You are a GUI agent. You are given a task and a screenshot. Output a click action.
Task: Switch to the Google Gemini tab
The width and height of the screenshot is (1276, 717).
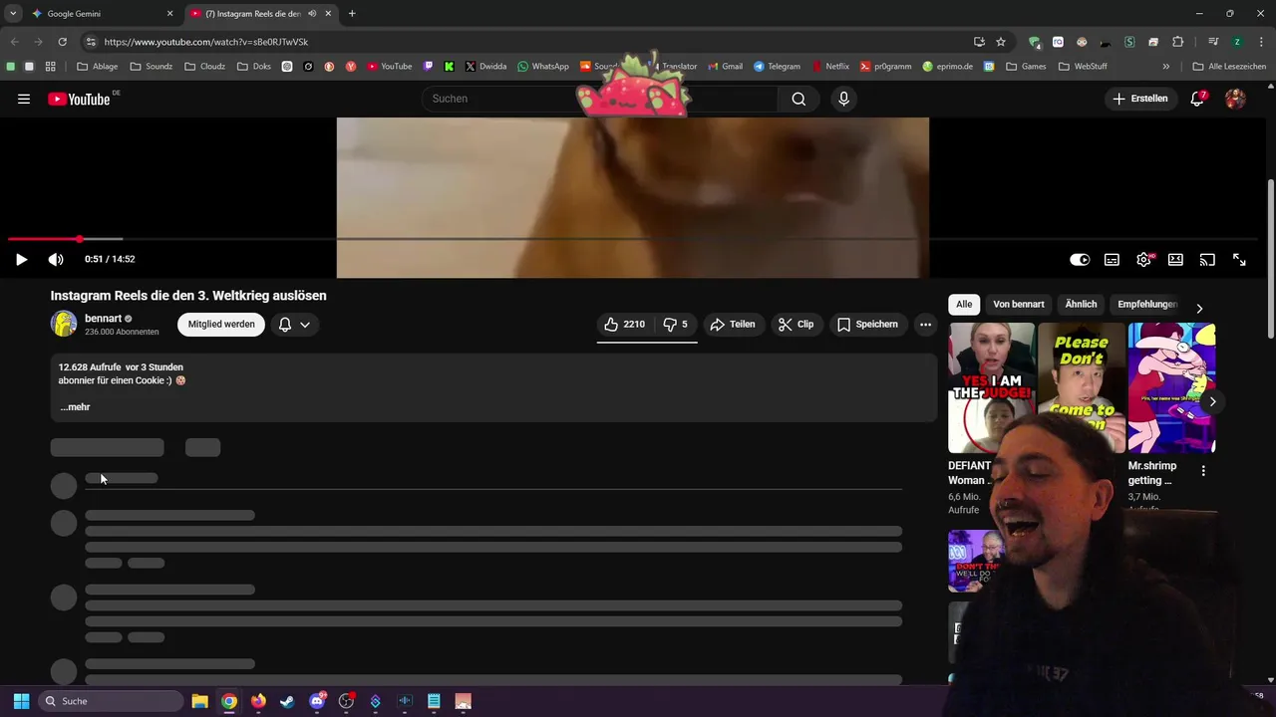click(100, 14)
